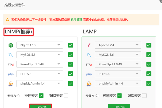Image resolution: width=162 pixels, height=108 pixels.
Task: Enable 编译安装 checkbox in LAMP panel
Action: (x=144, y=96)
